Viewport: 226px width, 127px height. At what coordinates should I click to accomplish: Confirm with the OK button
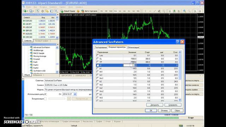tap(151, 110)
